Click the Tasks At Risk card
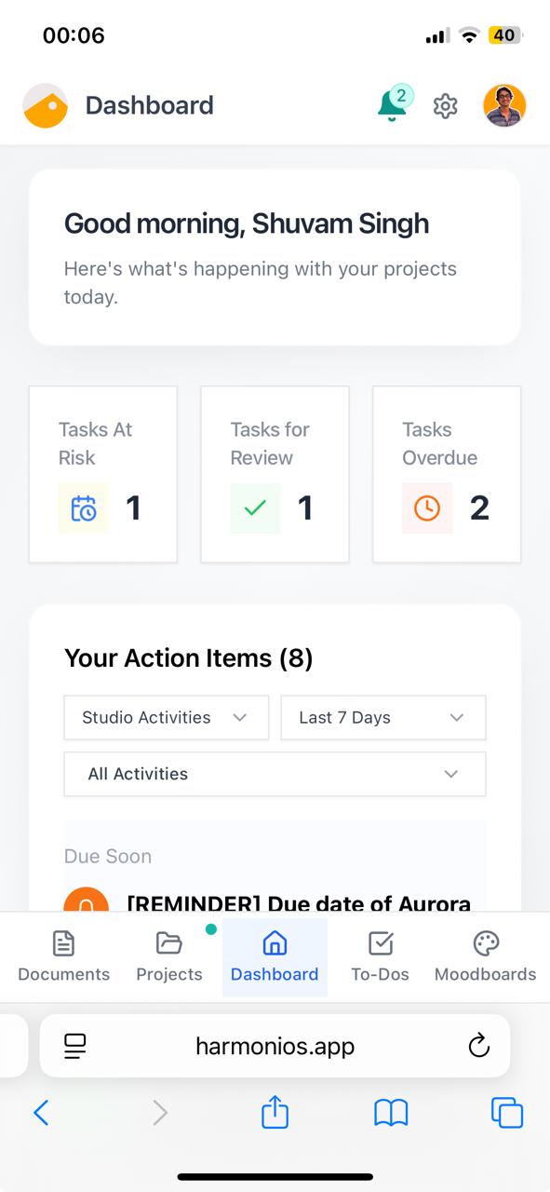The width and height of the screenshot is (550, 1192). (x=102, y=474)
